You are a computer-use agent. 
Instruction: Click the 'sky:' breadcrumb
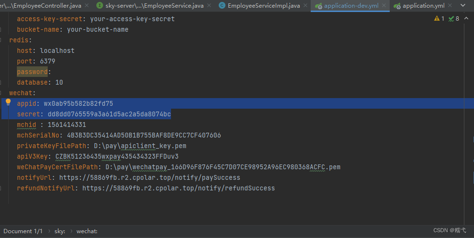click(60, 231)
